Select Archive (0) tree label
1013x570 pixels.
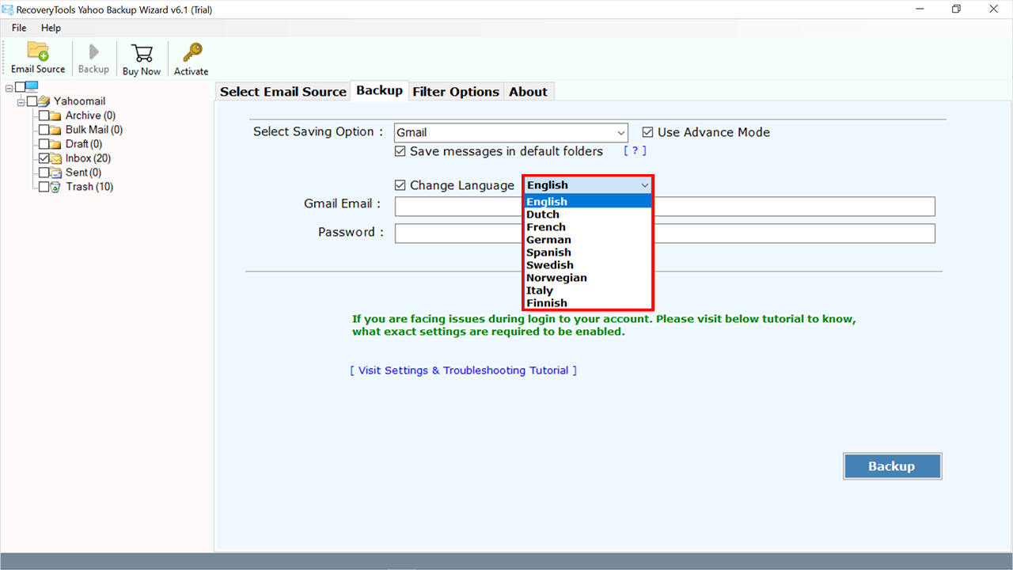pyautogui.click(x=90, y=116)
